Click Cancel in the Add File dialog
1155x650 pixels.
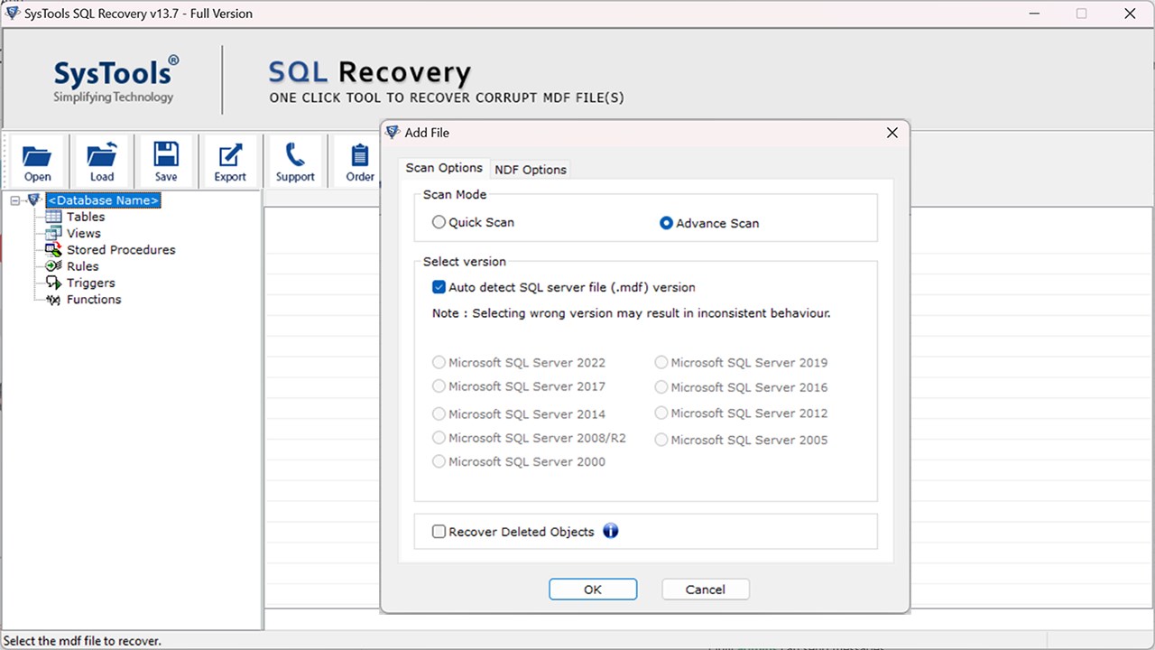coord(706,590)
